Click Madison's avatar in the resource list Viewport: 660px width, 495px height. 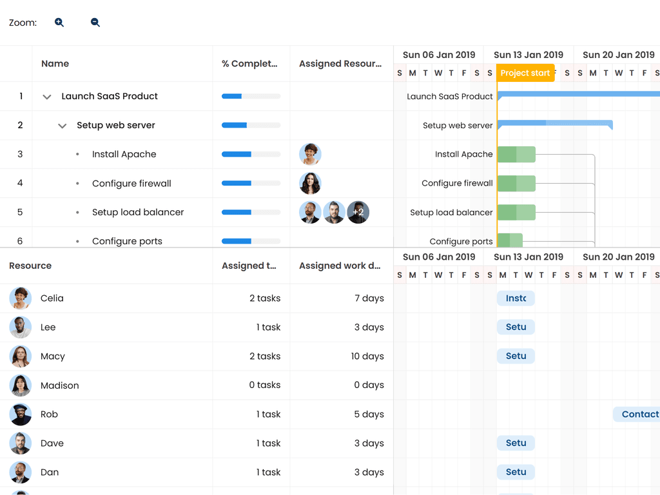(20, 385)
